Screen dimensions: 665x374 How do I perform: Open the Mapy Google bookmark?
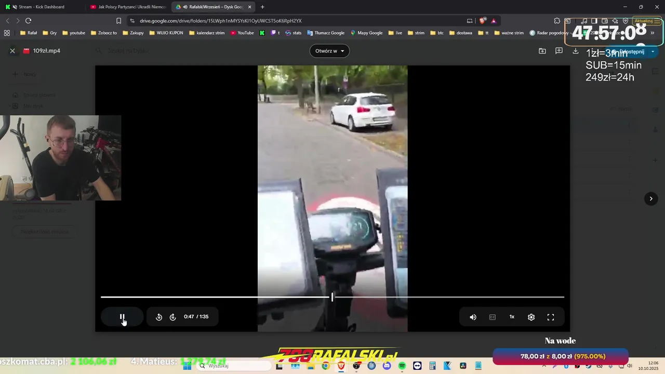click(x=366, y=33)
